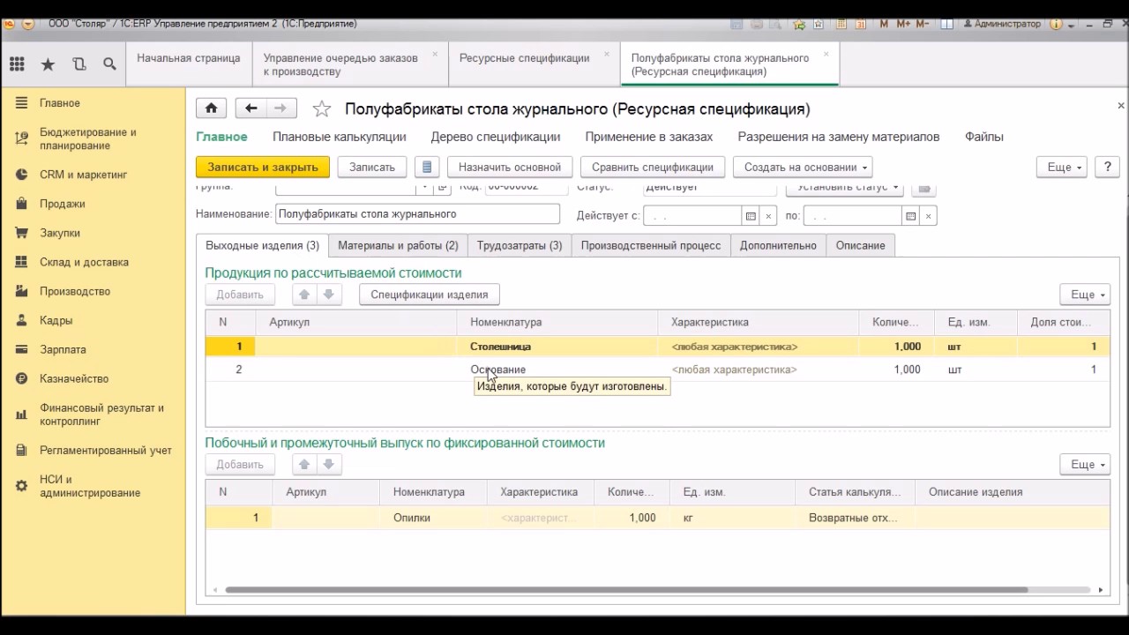Click into the Наименование input field
The width and height of the screenshot is (1129, 635).
tap(417, 213)
